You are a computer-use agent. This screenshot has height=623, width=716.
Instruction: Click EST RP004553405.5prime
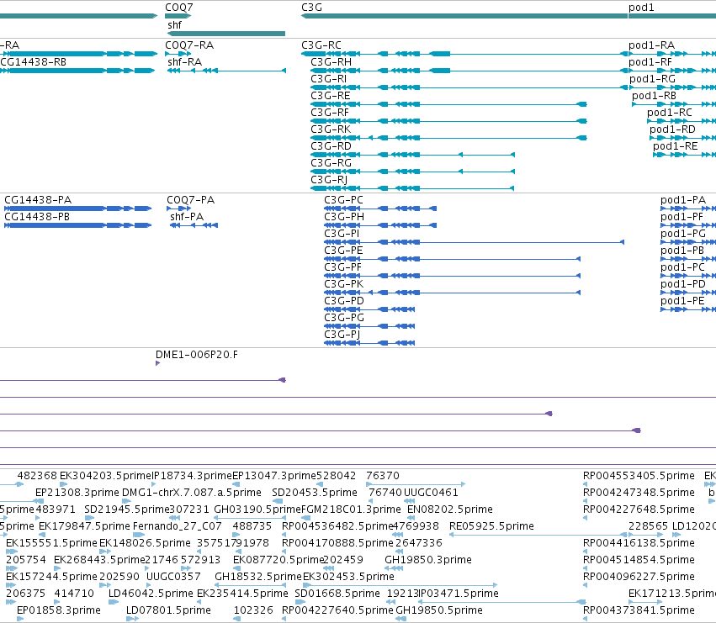point(639,476)
